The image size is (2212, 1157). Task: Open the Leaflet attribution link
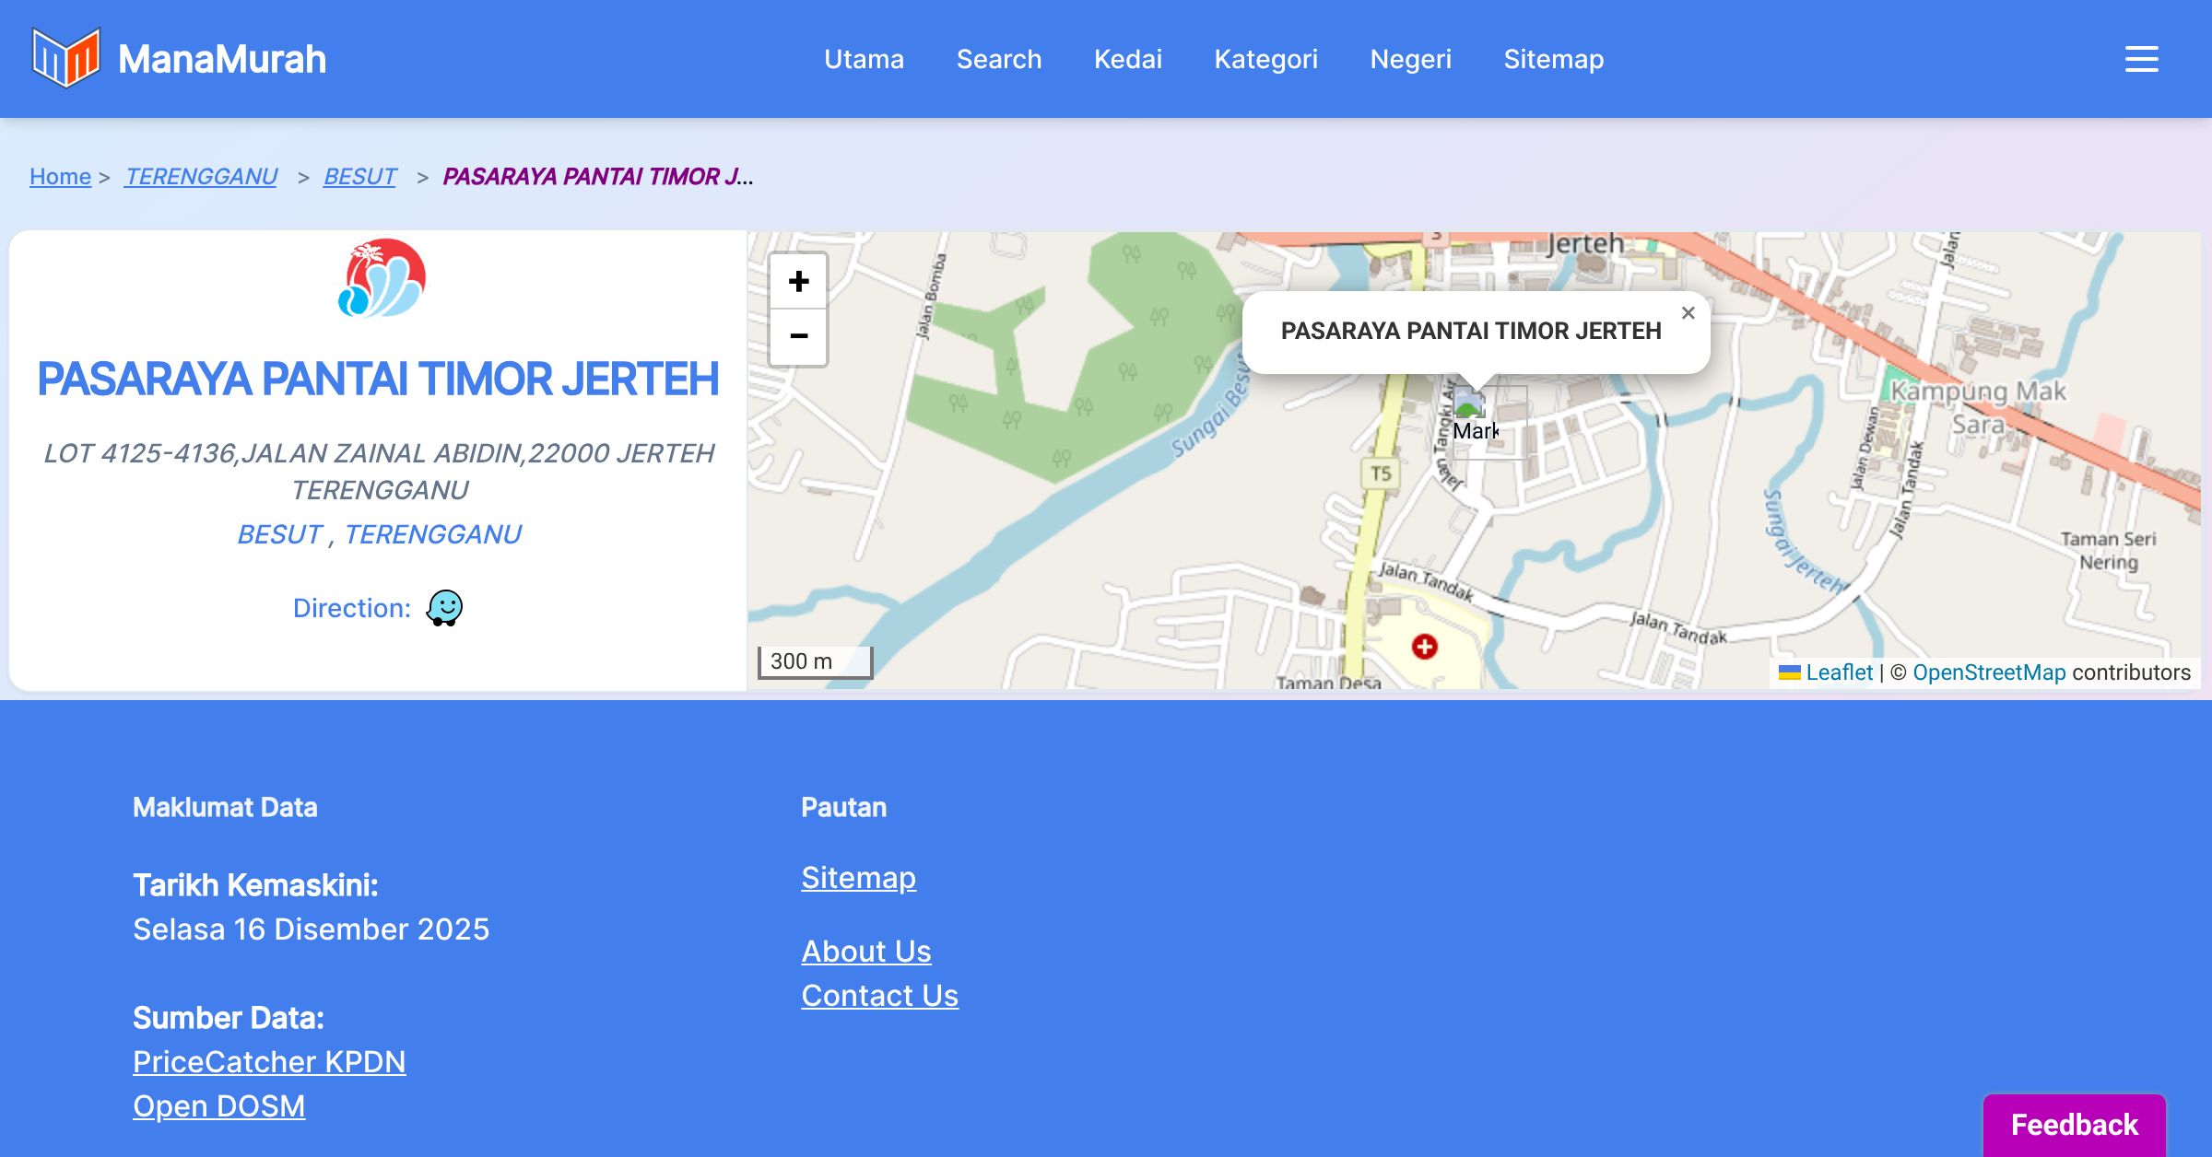pyautogui.click(x=1839, y=672)
